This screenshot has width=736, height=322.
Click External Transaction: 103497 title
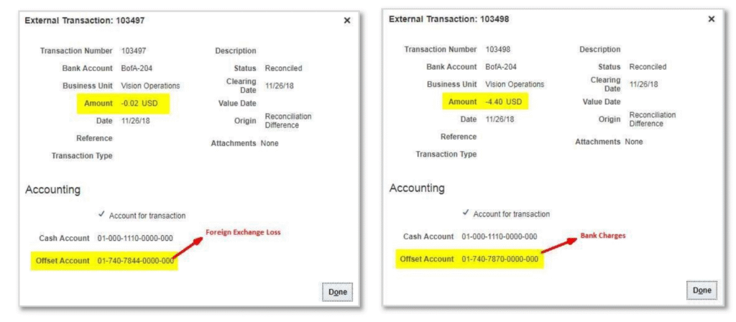[x=85, y=21]
